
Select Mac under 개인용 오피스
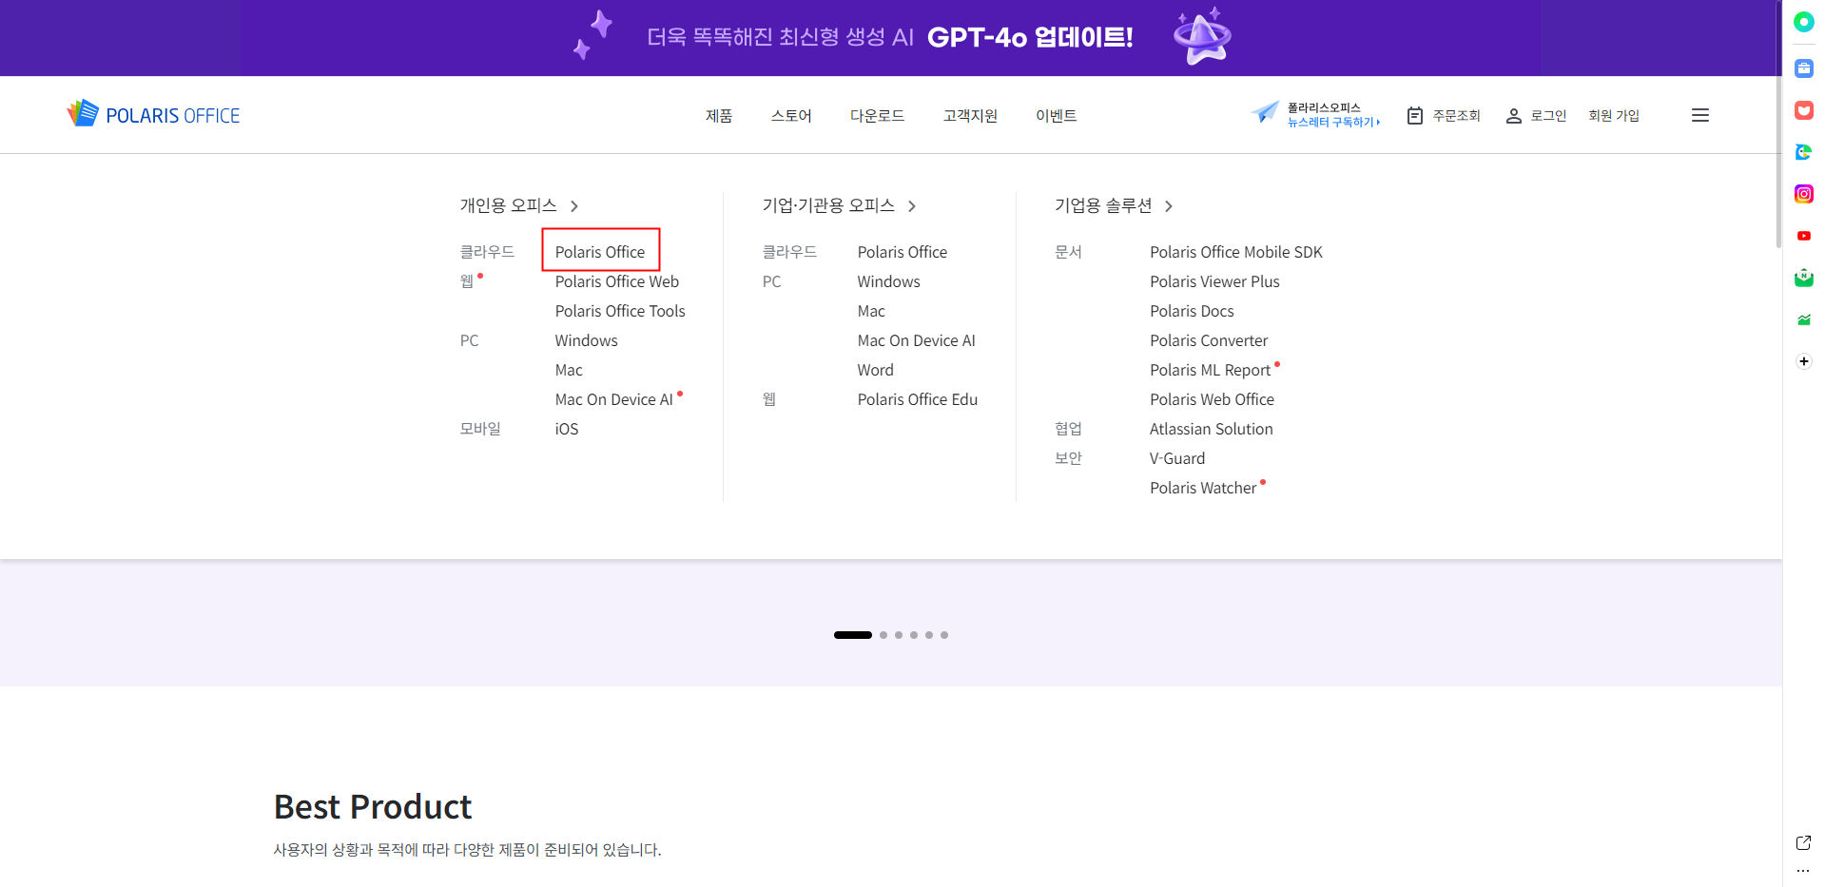569,370
